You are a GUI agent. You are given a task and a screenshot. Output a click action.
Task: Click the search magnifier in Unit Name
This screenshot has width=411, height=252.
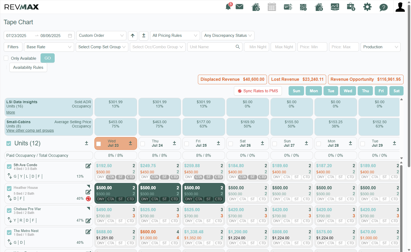click(238, 47)
